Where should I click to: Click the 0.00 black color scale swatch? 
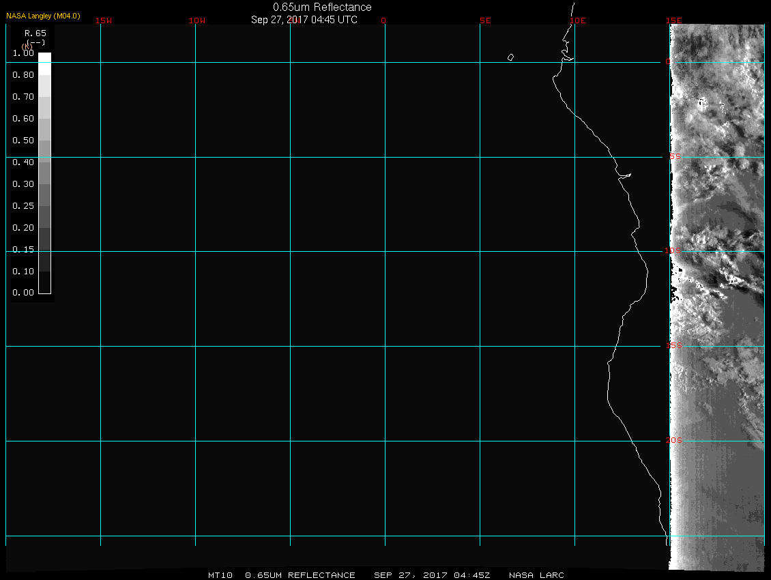[45, 282]
